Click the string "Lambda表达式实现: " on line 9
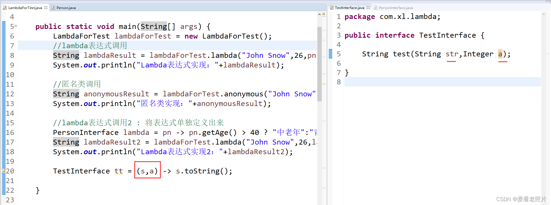Screen dimensions: 551x205 178,65
